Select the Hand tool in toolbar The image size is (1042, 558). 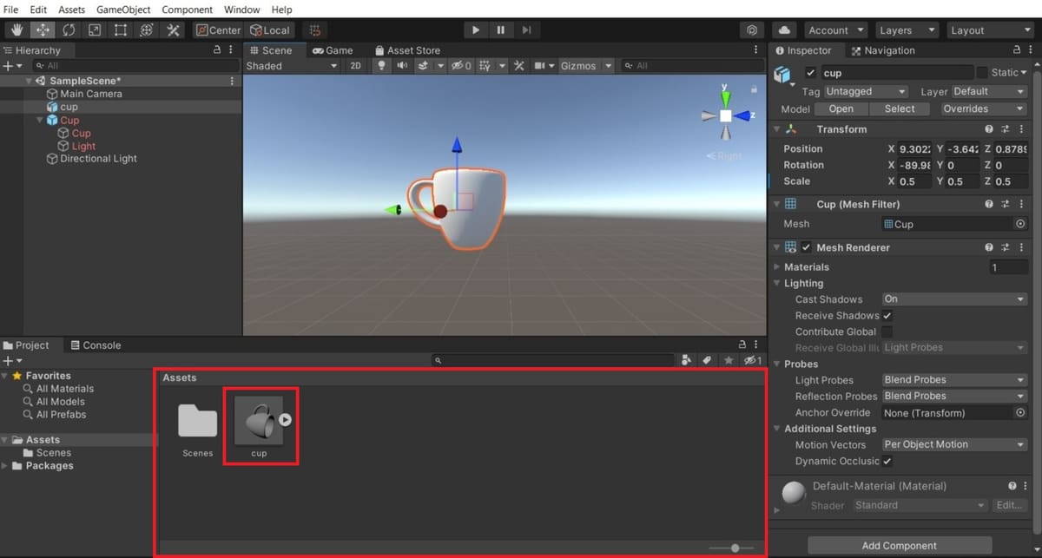pos(16,30)
